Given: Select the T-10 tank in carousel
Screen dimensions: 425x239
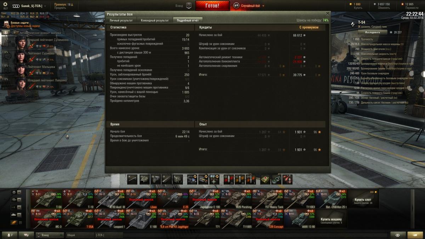Looking at the screenshot, I should point(78,199).
